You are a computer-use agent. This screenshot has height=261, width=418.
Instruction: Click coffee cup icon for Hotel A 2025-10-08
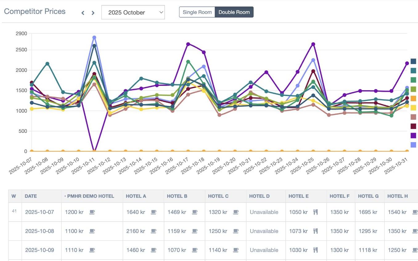coord(154,231)
